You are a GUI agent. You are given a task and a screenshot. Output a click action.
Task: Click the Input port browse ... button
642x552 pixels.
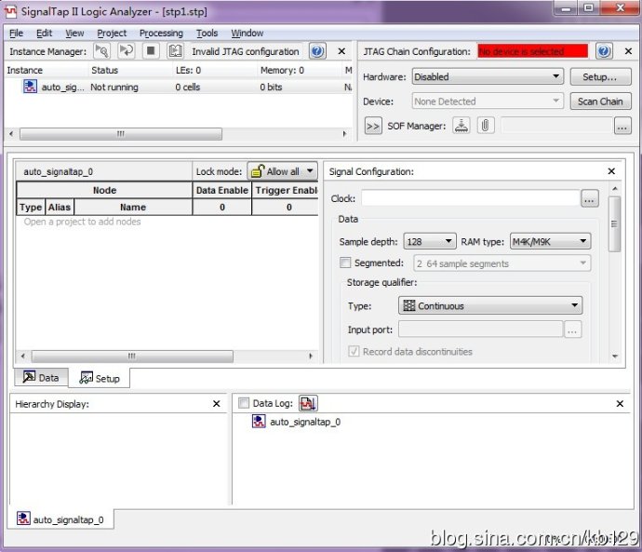tap(572, 330)
